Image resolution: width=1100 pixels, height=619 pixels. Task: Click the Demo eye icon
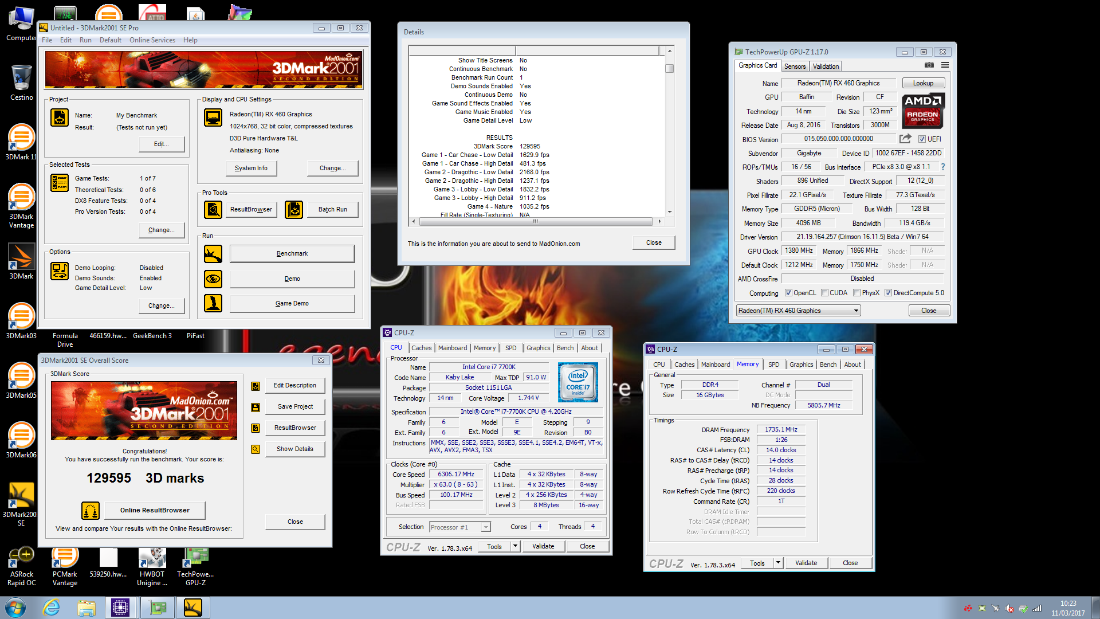[213, 279]
